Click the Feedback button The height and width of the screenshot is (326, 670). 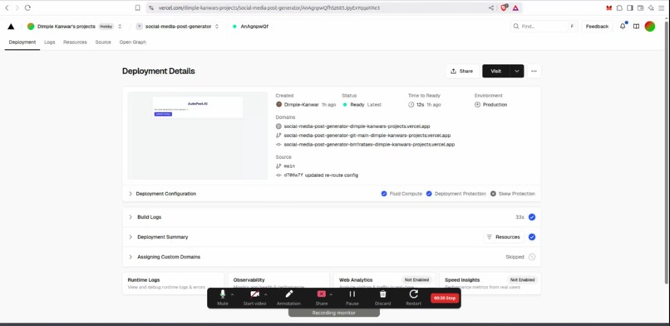coord(597,27)
